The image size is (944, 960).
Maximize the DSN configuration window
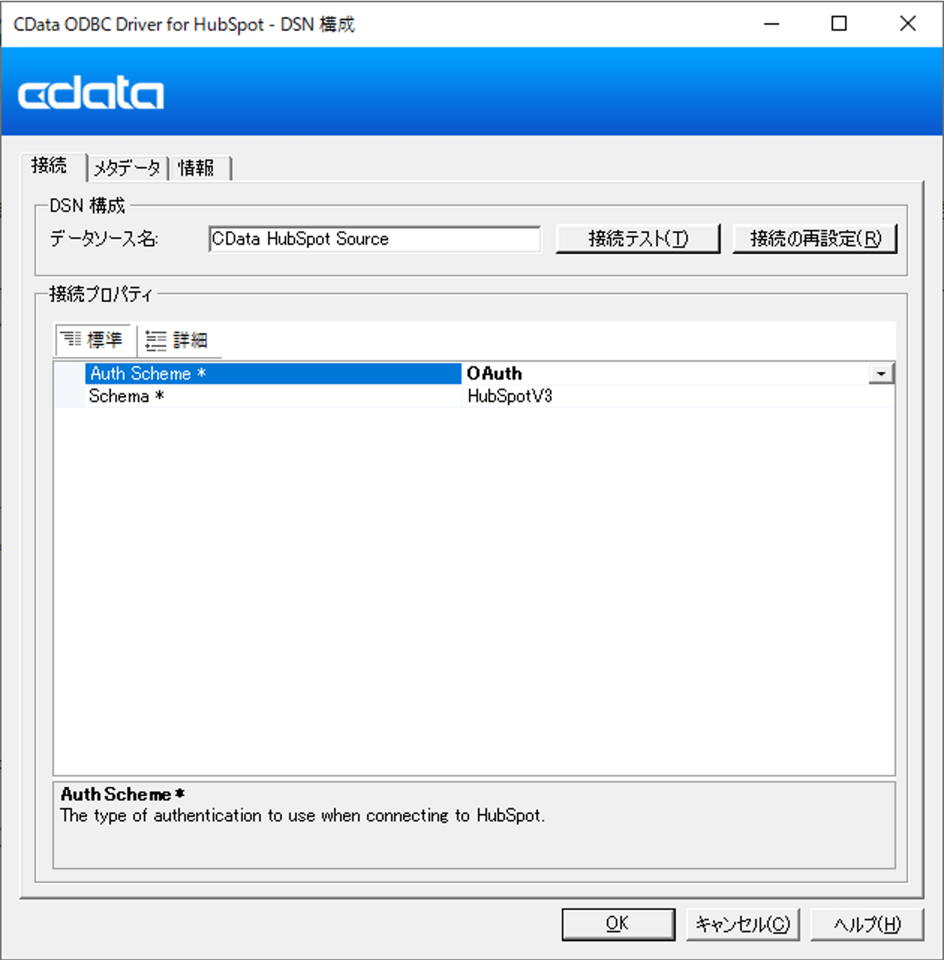point(839,24)
